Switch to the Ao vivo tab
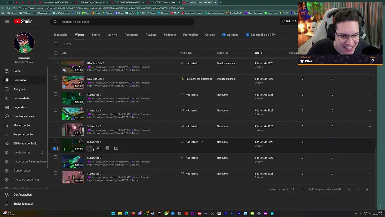385x217 pixels. [112, 35]
